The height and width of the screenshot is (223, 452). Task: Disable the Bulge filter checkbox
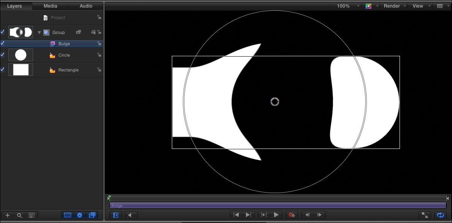click(x=2, y=43)
